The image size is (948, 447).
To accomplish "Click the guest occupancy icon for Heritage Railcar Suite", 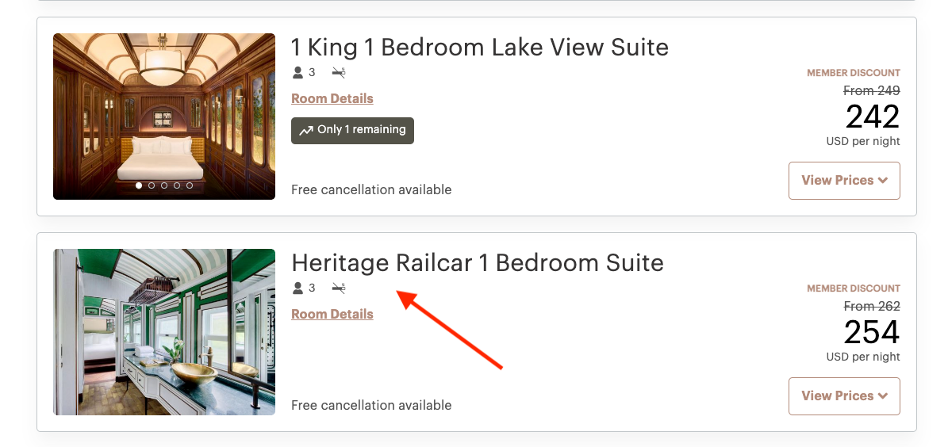I will point(298,288).
